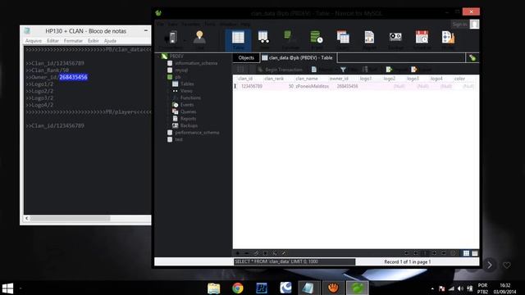Image resolution: width=525 pixels, height=295 pixels.
Task: Click clan_name column header
Action: pyautogui.click(x=307, y=79)
